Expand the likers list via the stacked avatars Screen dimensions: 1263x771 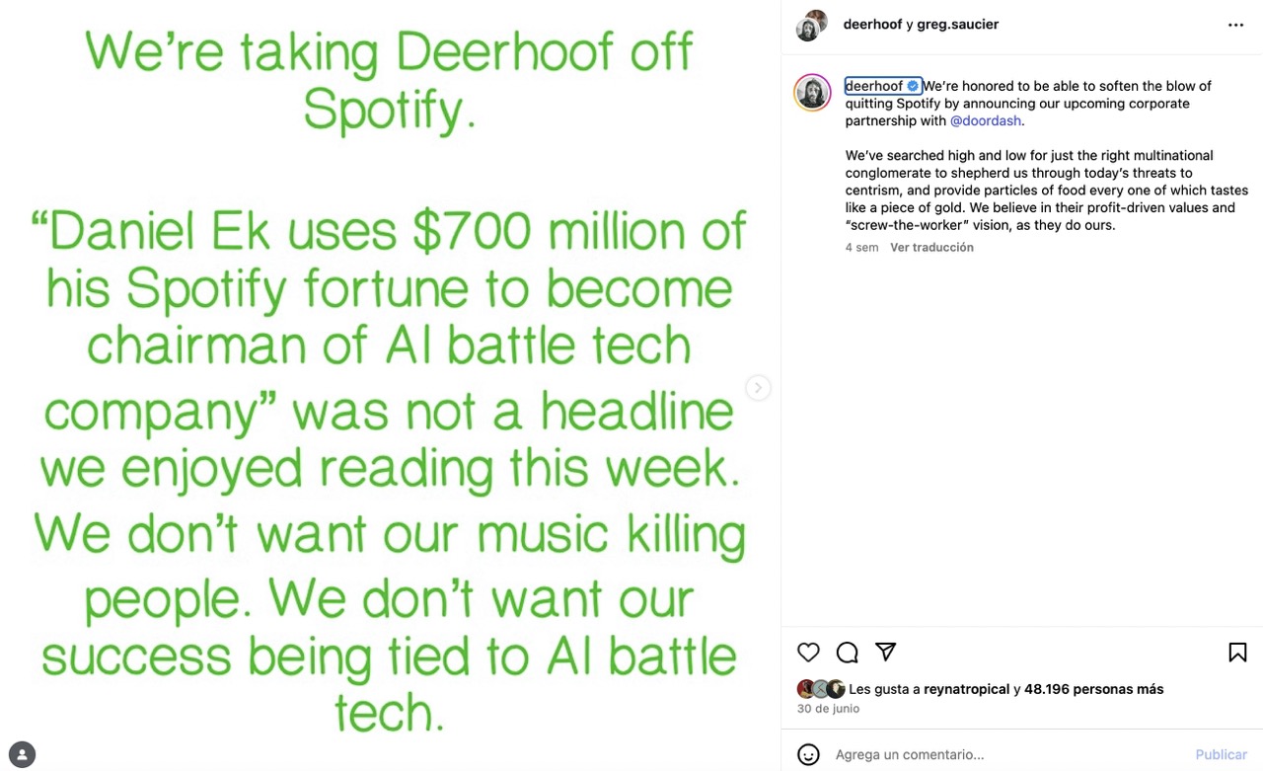(x=819, y=688)
